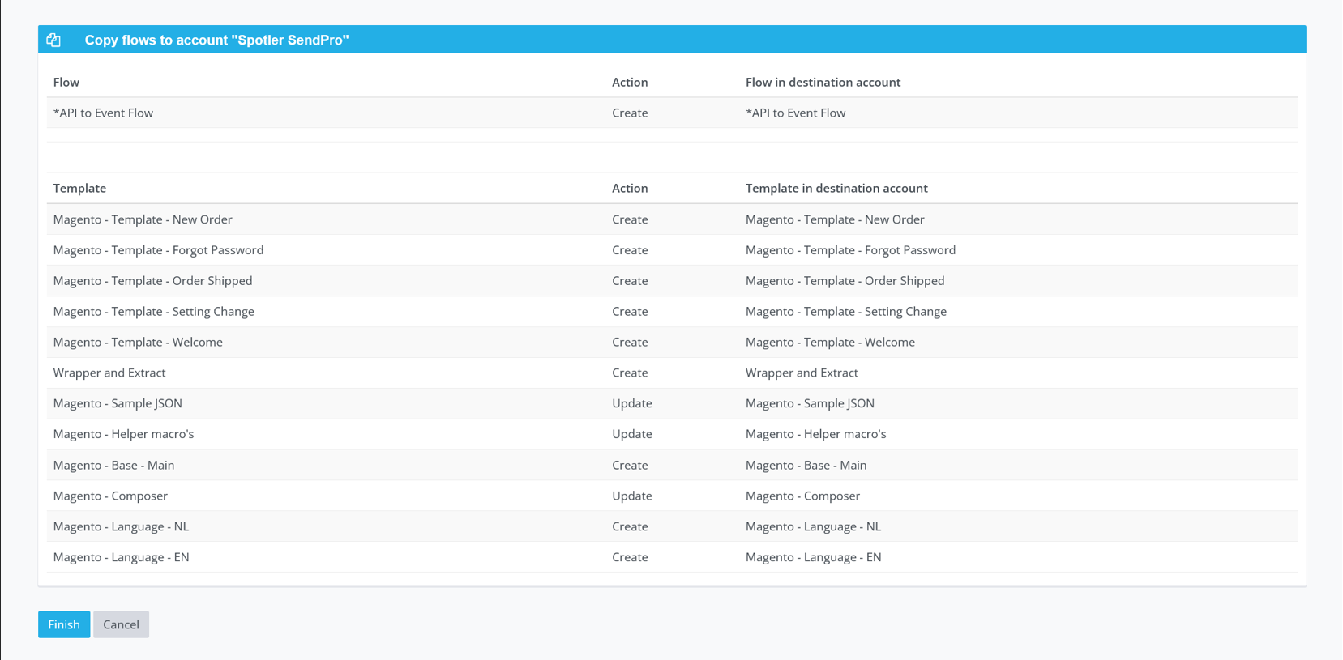Click 'Magento - Template - Welcome' in Template column
1343x660 pixels.
tap(138, 343)
